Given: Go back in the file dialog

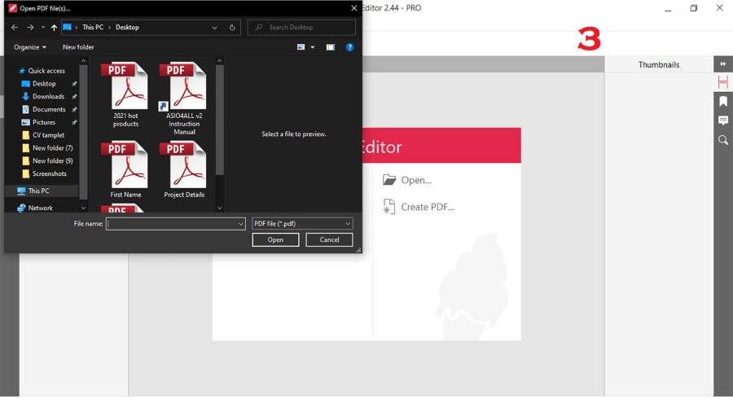Looking at the screenshot, I should pos(15,28).
